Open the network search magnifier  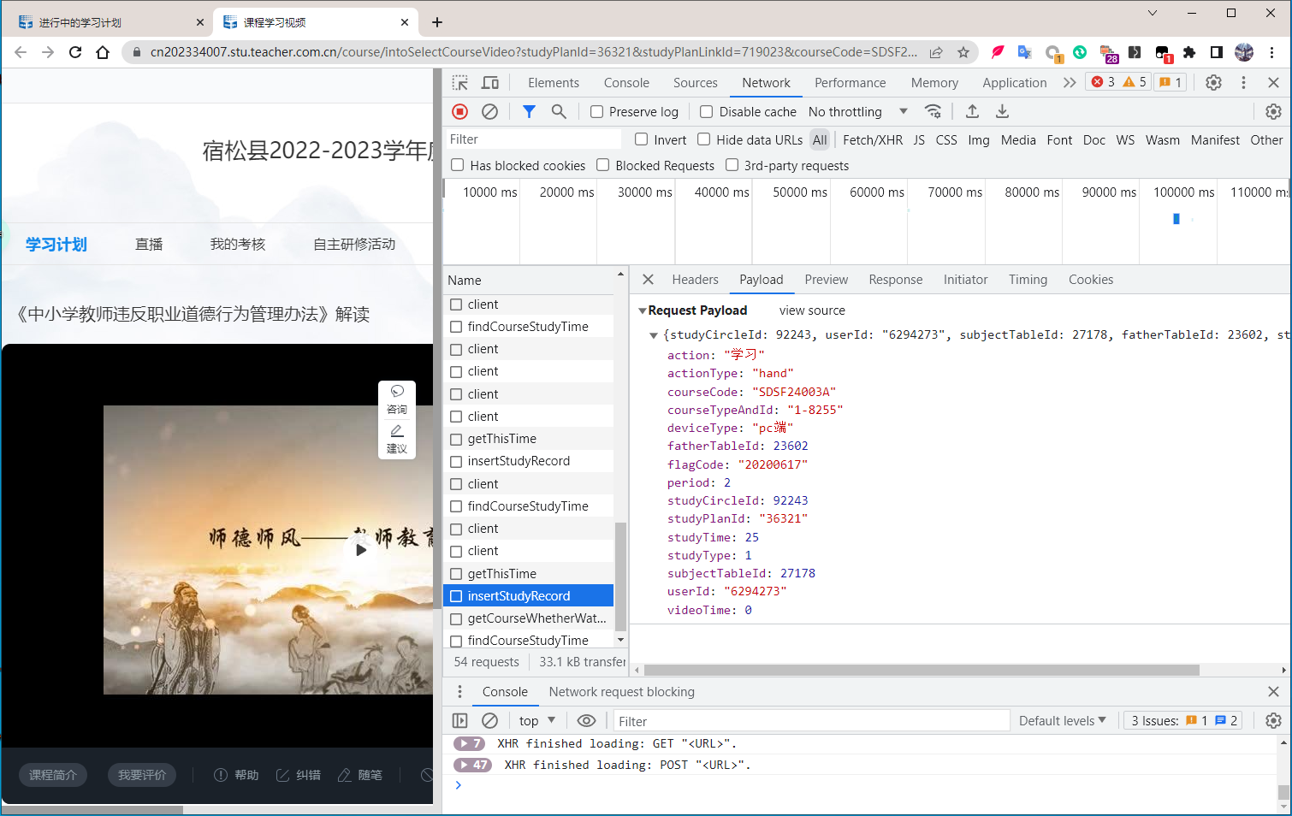(x=559, y=111)
